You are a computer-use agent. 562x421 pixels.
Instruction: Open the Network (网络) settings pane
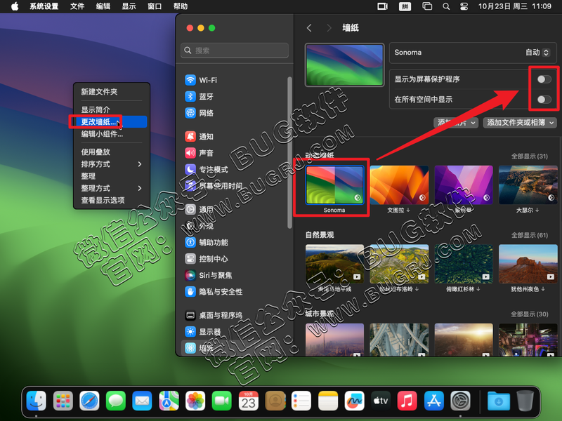coord(200,113)
